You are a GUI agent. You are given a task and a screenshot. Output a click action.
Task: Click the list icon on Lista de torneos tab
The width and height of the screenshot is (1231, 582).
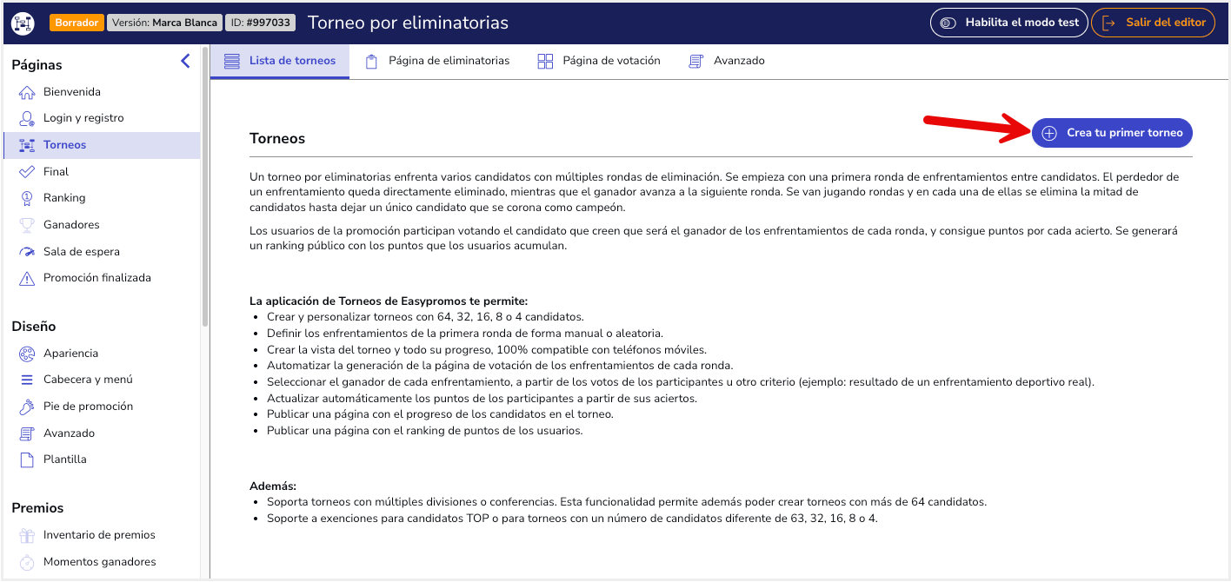tap(231, 61)
